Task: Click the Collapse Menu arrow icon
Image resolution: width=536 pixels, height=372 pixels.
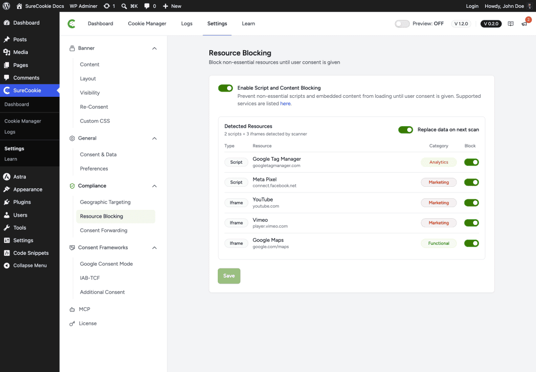Action: click(x=6, y=265)
